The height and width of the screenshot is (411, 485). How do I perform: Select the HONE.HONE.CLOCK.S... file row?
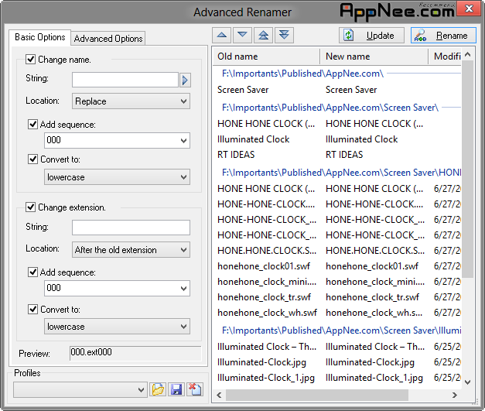(337, 250)
